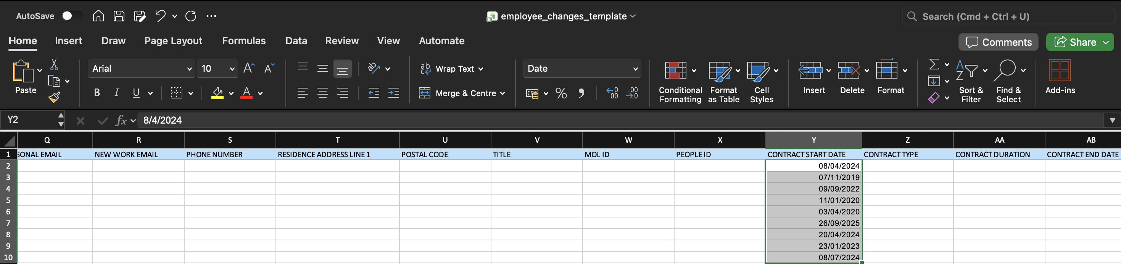Image resolution: width=1121 pixels, height=264 pixels.
Task: Click the Merge & Centre button
Action: 461,93
